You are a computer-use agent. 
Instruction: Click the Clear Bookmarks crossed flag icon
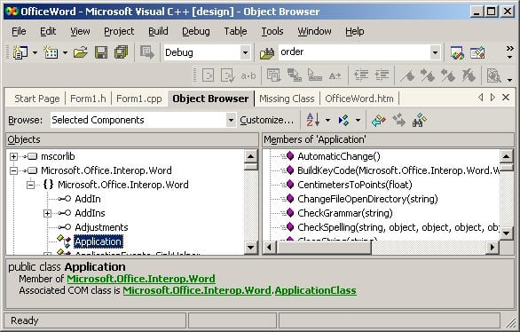[469, 75]
